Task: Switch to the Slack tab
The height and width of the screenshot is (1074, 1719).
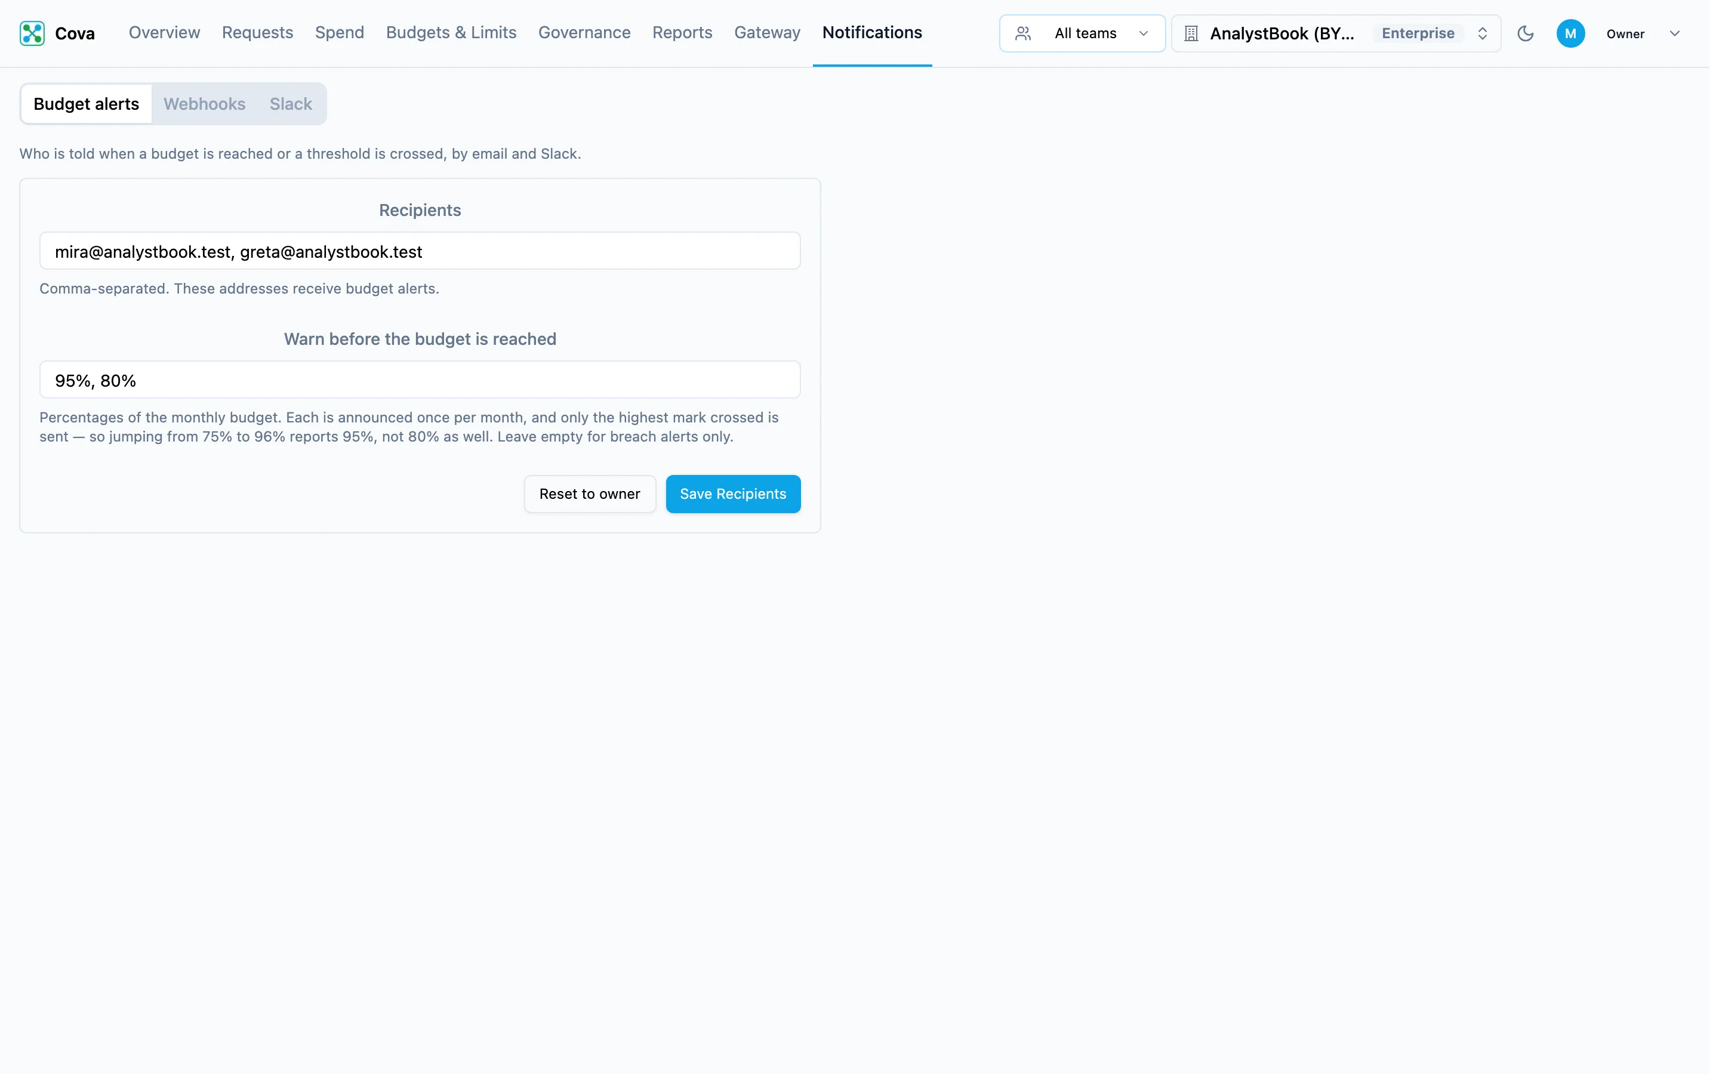Action: click(x=291, y=104)
